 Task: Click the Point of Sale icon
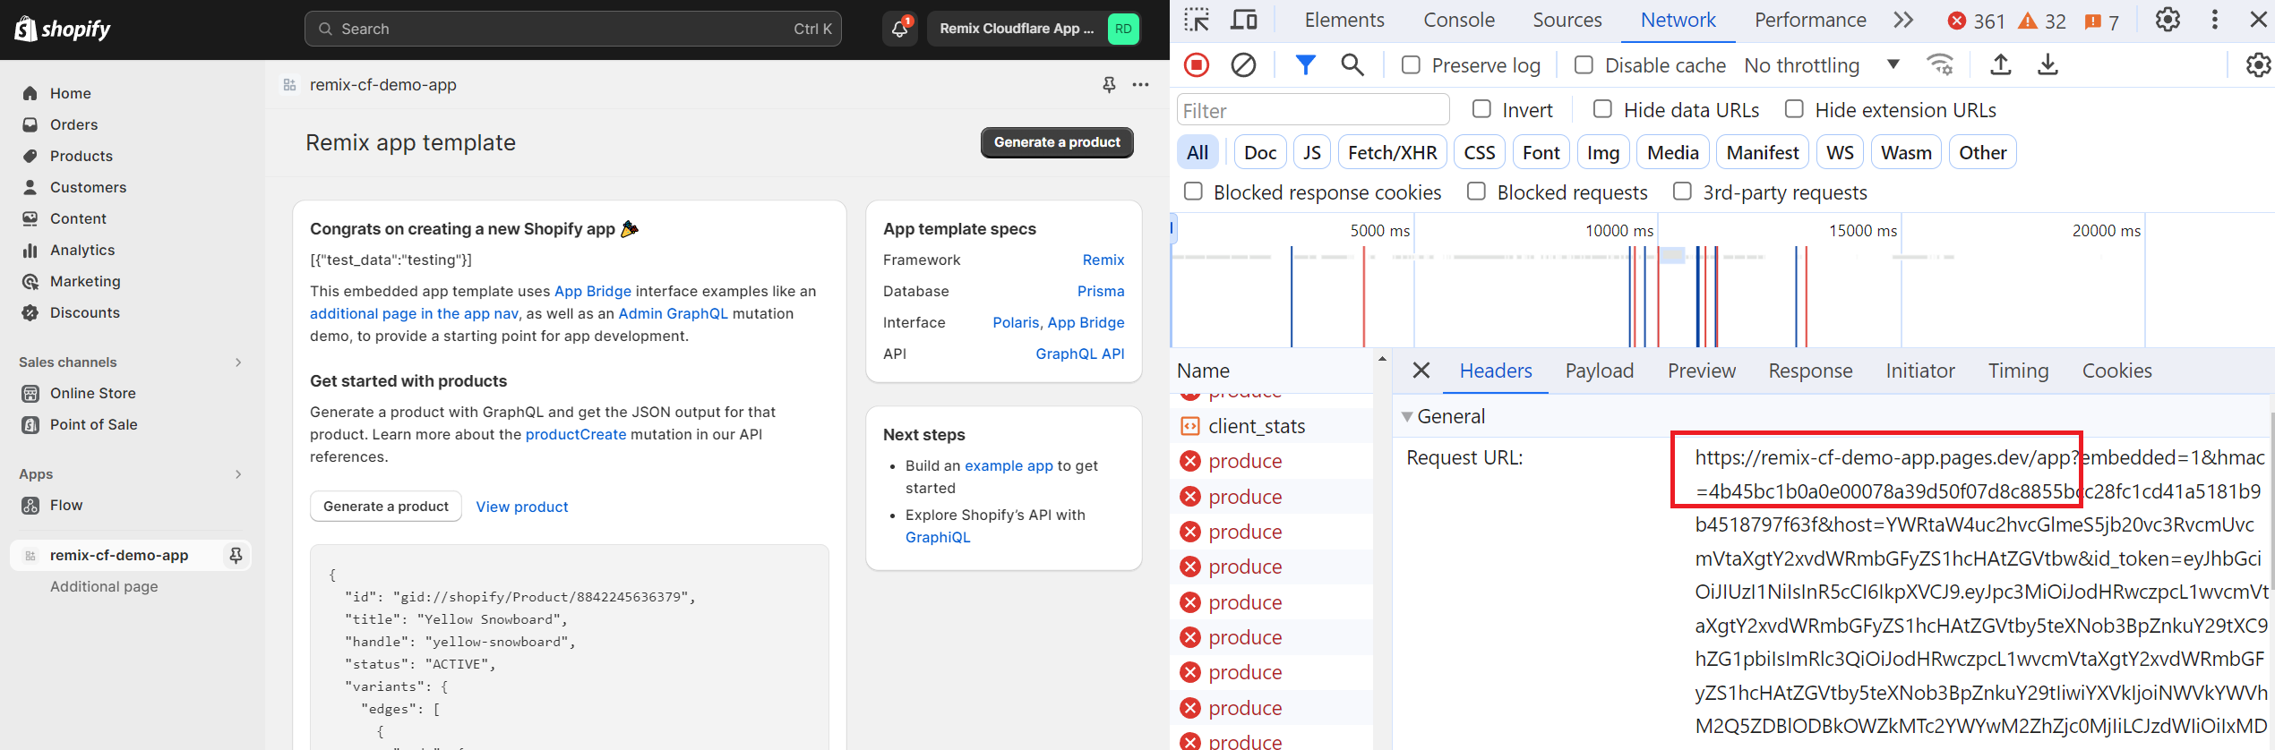tap(30, 424)
